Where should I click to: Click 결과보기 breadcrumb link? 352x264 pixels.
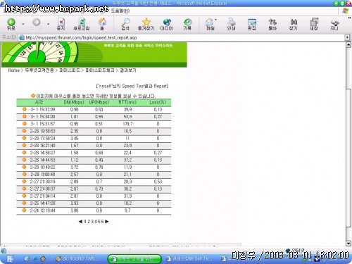click(x=128, y=70)
